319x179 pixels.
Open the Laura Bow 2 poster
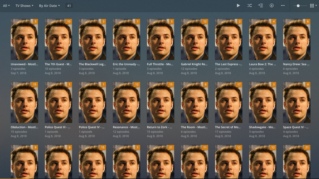point(263,39)
